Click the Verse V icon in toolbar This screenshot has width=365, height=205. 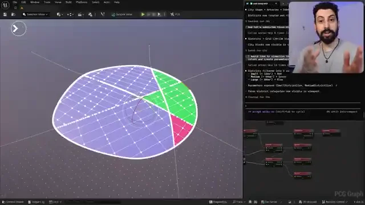[103, 14]
